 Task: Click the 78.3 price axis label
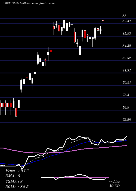click(126, 95)
